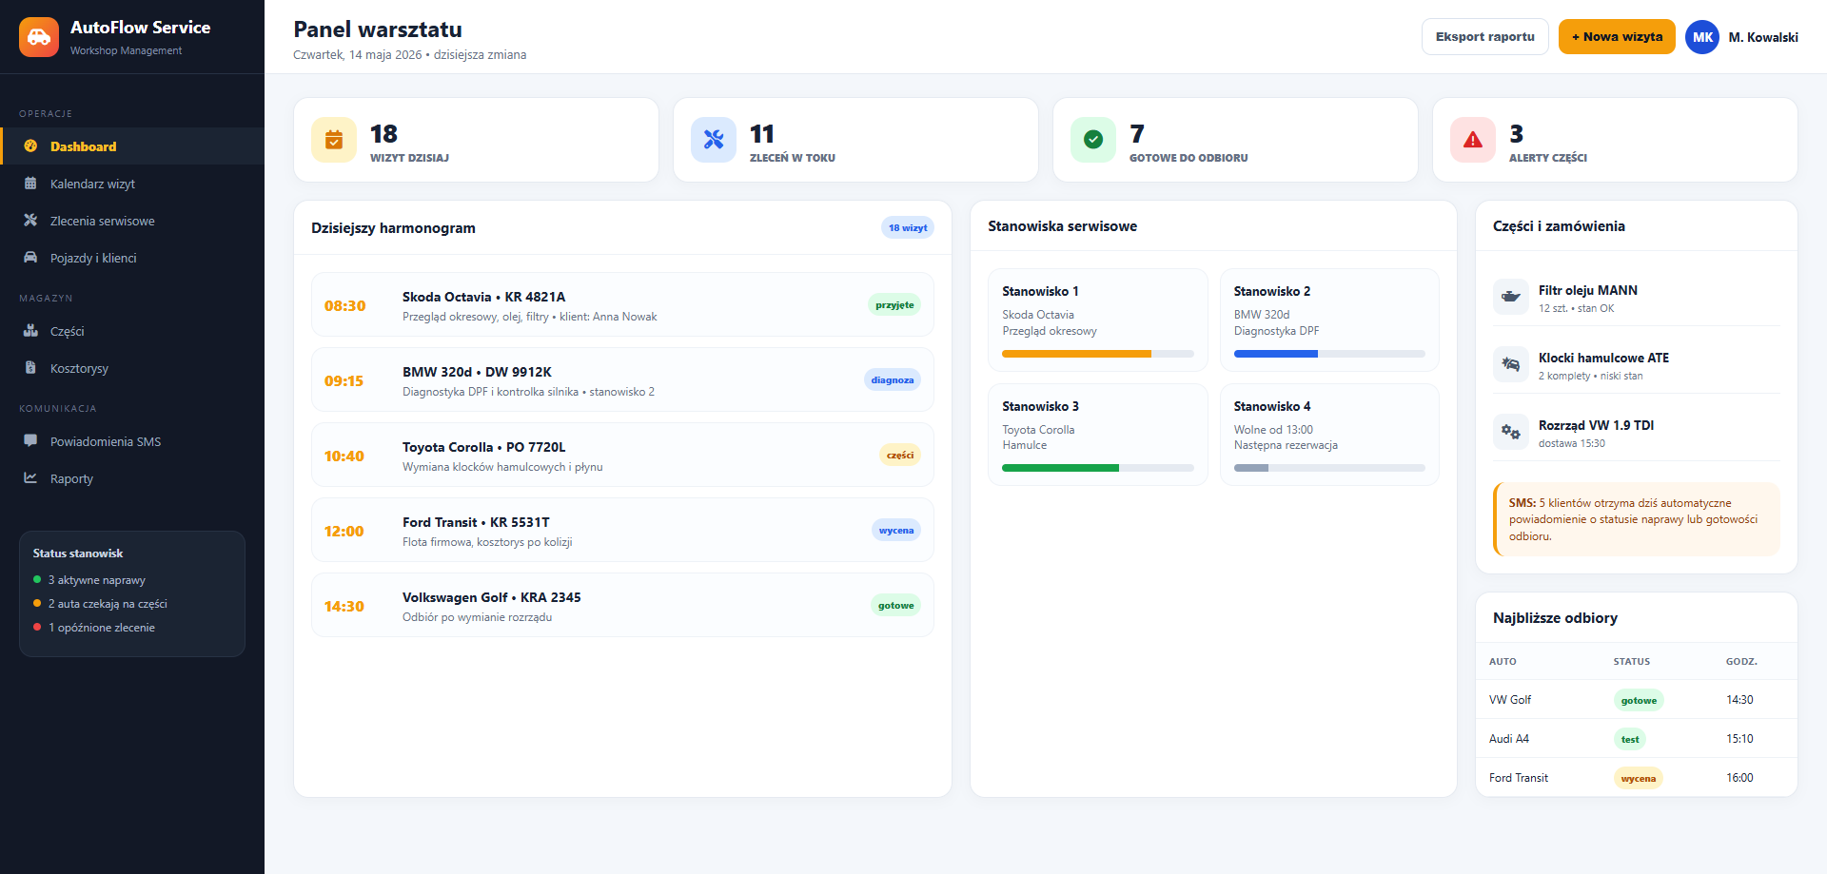This screenshot has height=874, width=1827.
Task: Go to Kalendarz wizyt menu item
Action: click(x=132, y=184)
